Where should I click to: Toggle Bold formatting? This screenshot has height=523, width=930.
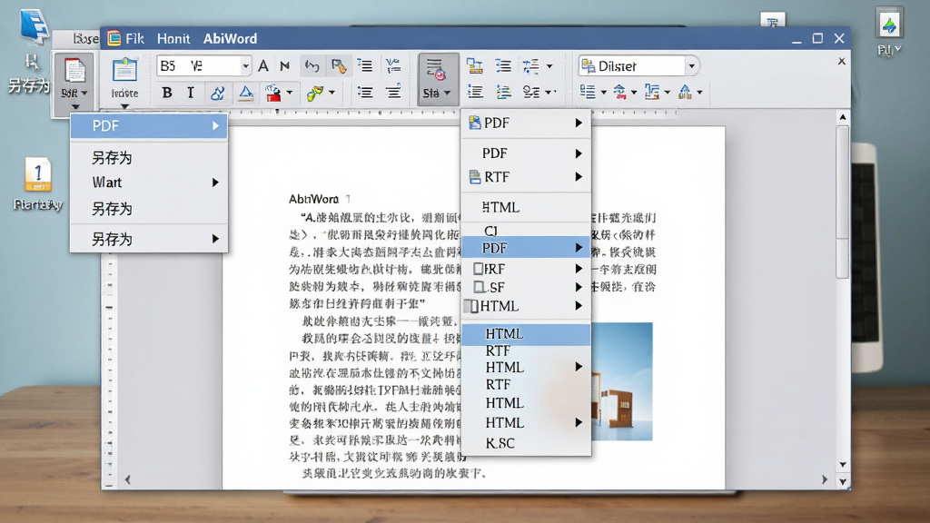coord(167,93)
